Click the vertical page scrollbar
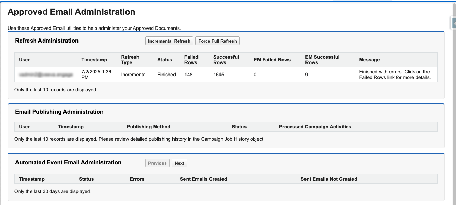 pos(453,103)
